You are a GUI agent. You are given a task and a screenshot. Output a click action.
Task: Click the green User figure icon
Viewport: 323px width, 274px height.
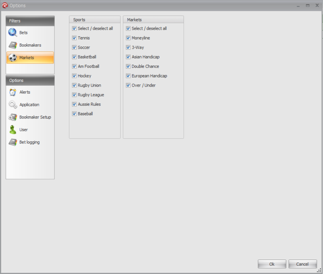coord(13,130)
